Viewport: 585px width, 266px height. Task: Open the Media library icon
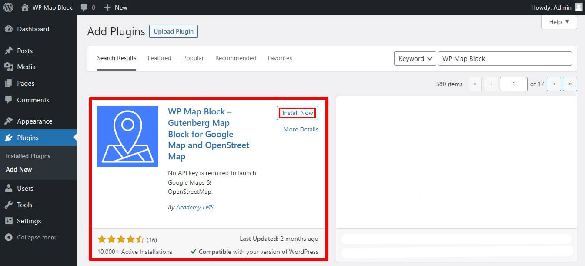click(x=10, y=67)
